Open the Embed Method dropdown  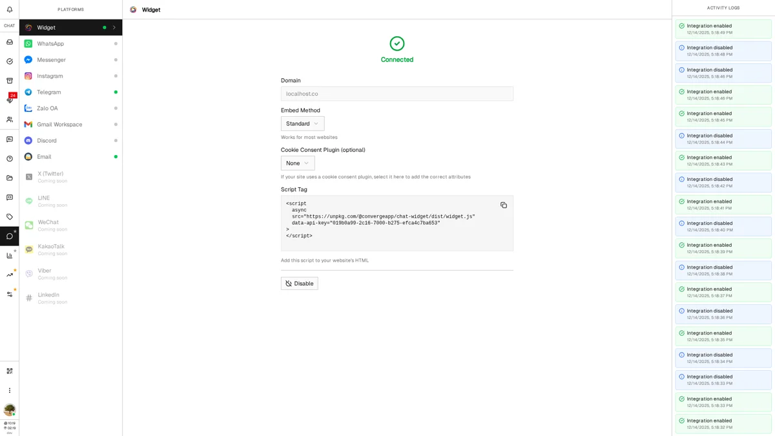(x=302, y=123)
